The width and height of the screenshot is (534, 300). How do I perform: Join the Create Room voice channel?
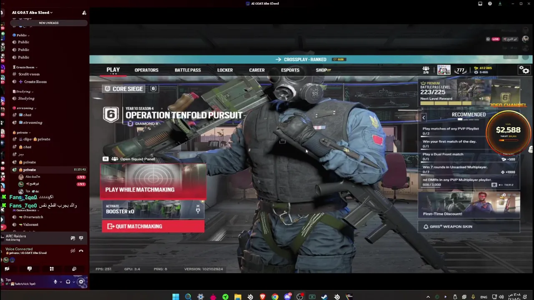tap(35, 82)
